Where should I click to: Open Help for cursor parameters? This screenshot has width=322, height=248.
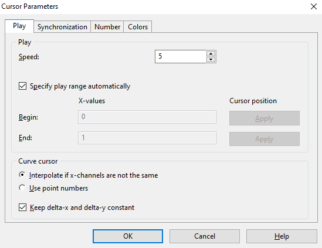coord(282,236)
